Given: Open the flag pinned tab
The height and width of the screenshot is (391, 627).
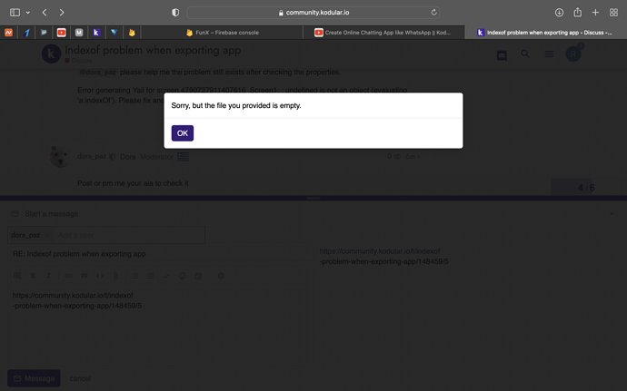Looking at the screenshot, I should [44, 33].
